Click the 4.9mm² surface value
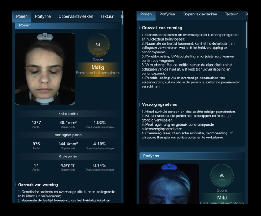 click(x=68, y=165)
